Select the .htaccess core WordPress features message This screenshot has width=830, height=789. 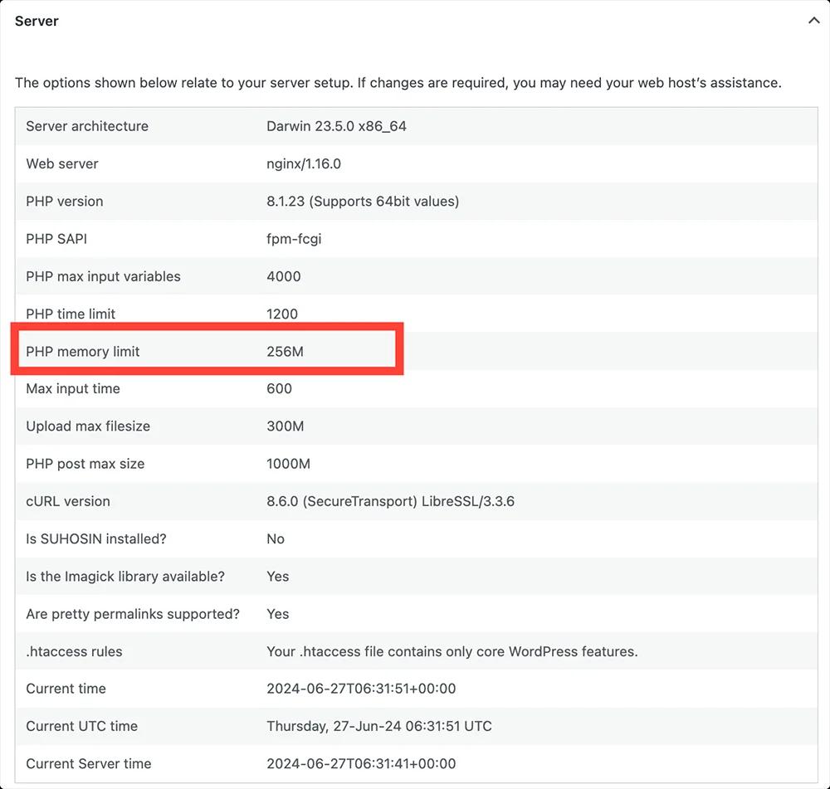coord(452,652)
